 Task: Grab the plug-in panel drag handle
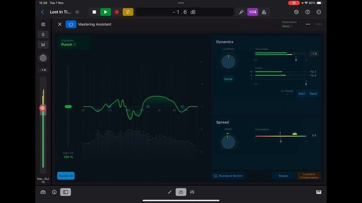click(319, 24)
